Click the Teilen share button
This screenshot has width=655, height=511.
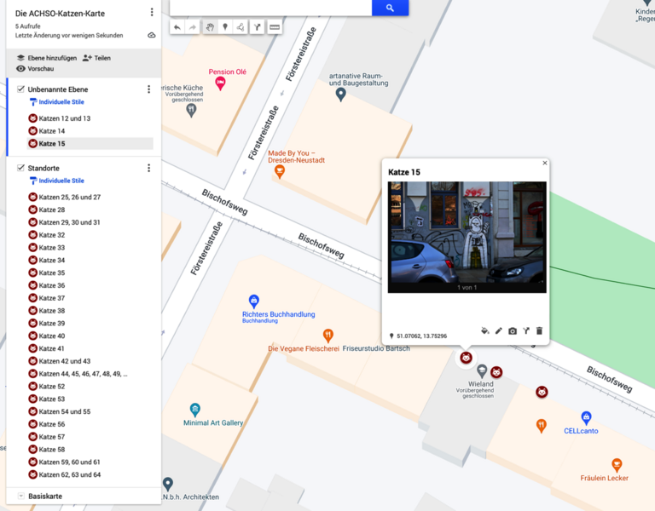tap(96, 58)
